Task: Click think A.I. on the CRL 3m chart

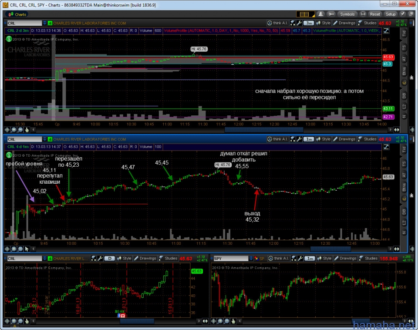Action: 277,23
